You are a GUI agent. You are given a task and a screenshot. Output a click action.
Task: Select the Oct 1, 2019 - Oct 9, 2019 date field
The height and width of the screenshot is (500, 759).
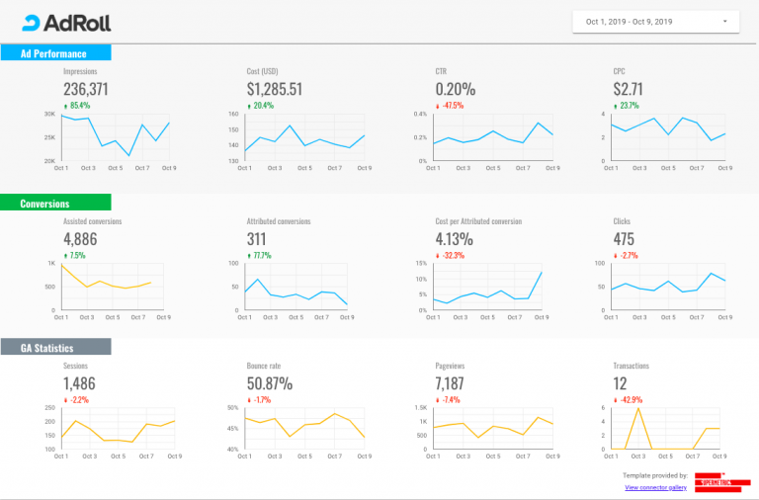pyautogui.click(x=655, y=22)
